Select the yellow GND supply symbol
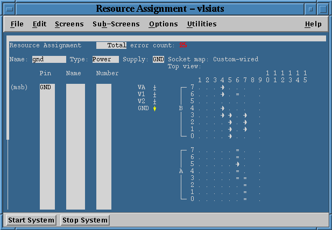Screen dimensions: 332x230 click(x=155, y=109)
